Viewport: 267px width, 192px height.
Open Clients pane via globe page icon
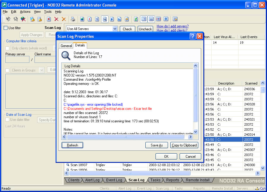(x=82, y=19)
